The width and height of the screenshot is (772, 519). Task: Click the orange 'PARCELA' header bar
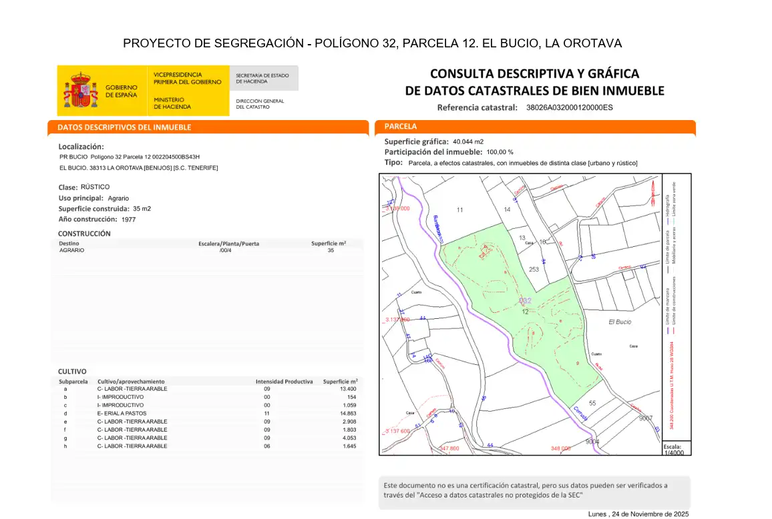coord(535,127)
